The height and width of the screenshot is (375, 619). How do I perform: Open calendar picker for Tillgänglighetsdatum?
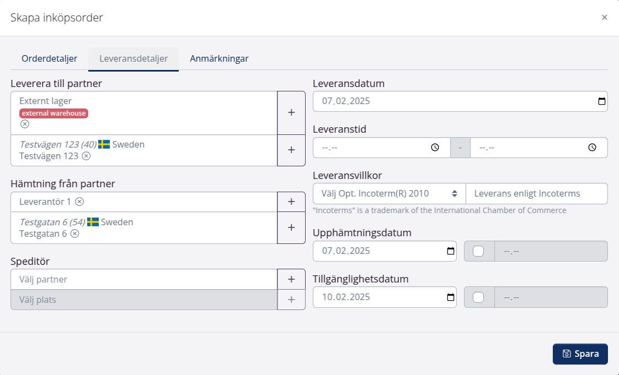pos(450,297)
